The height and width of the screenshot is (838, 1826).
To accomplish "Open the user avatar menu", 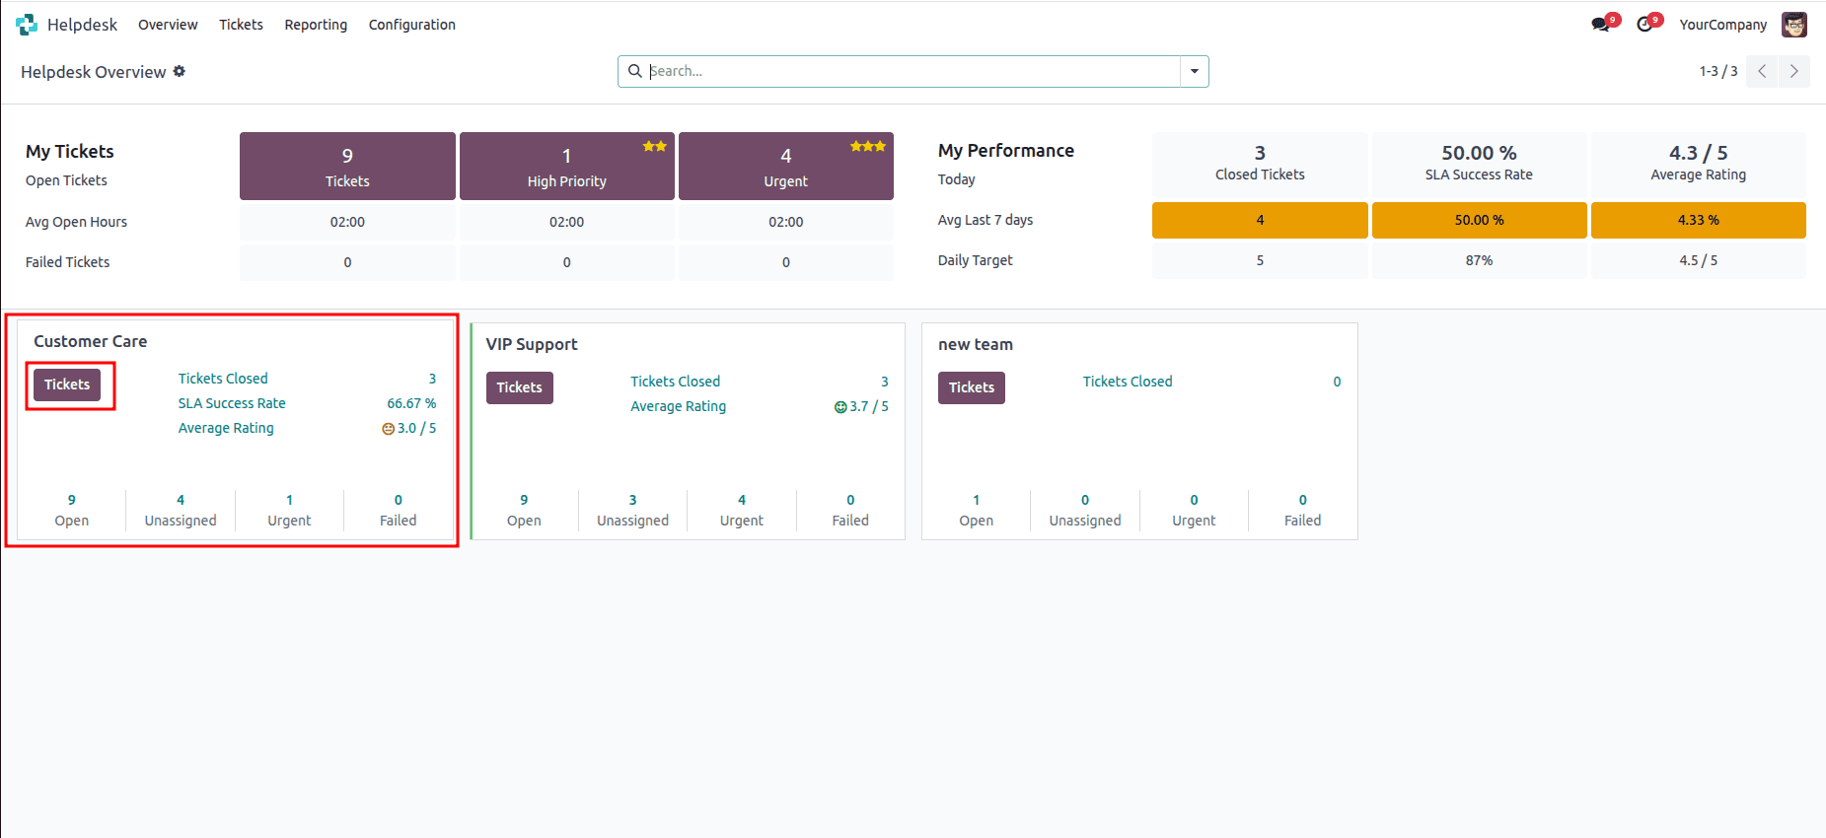I will [x=1794, y=25].
